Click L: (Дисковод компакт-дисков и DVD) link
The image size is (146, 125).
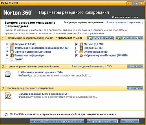pyautogui.click(x=41, y=72)
